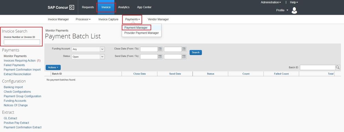Open Invoices Requiring Action link
This screenshot has height=132, width=344.
20,60
